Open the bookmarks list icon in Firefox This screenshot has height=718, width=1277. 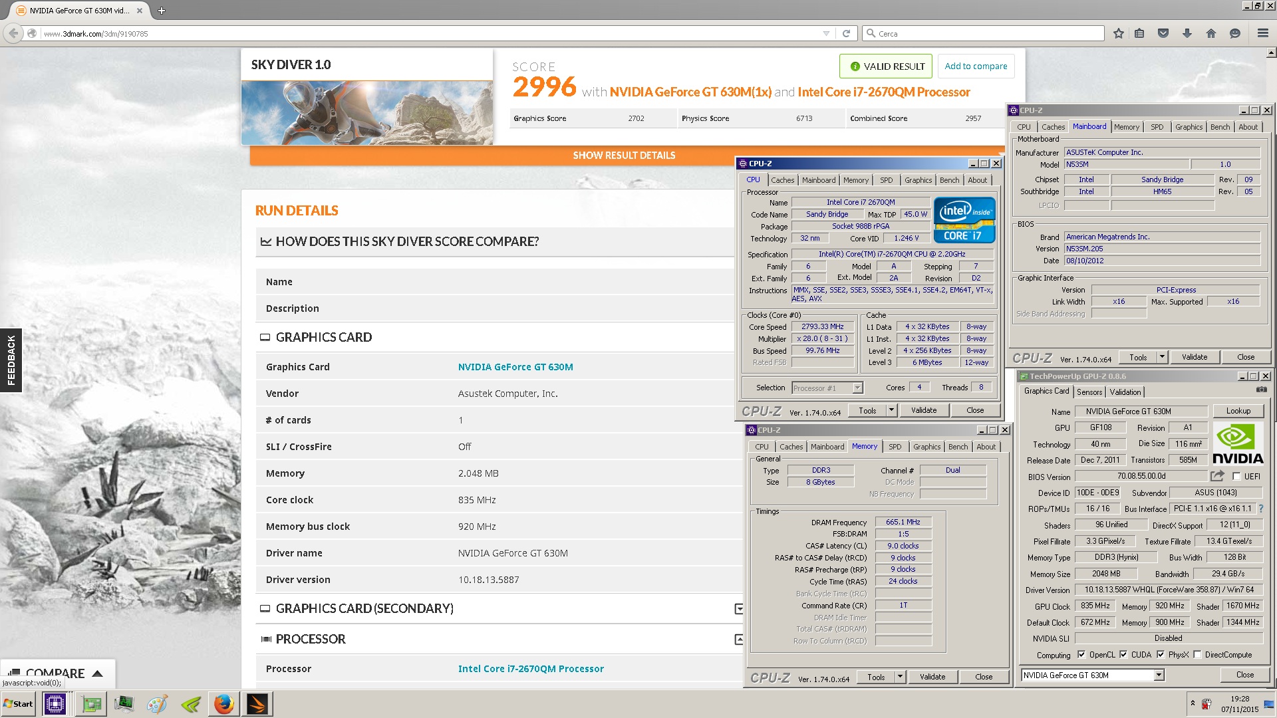(x=1139, y=33)
